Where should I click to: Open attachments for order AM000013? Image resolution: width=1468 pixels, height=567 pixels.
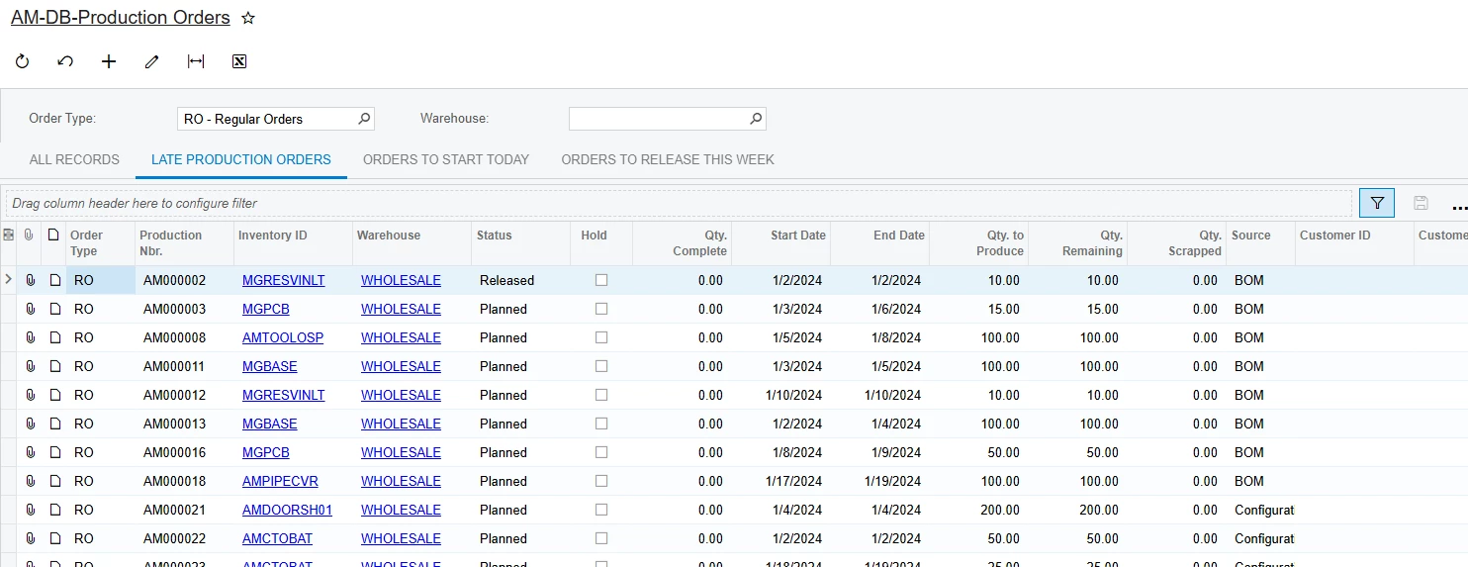(x=30, y=424)
